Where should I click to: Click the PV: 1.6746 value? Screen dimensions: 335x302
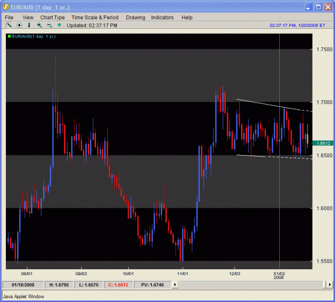(x=152, y=285)
